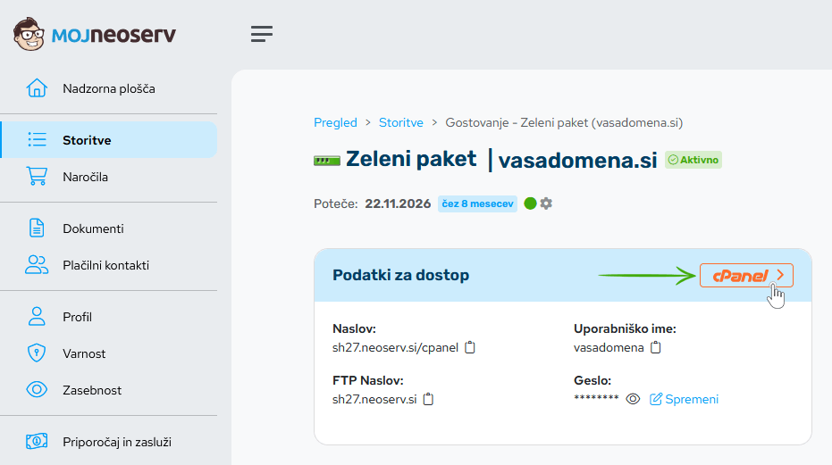The width and height of the screenshot is (832, 465).
Task: Click the eye icon beside Zasebnost
Action: click(x=37, y=390)
